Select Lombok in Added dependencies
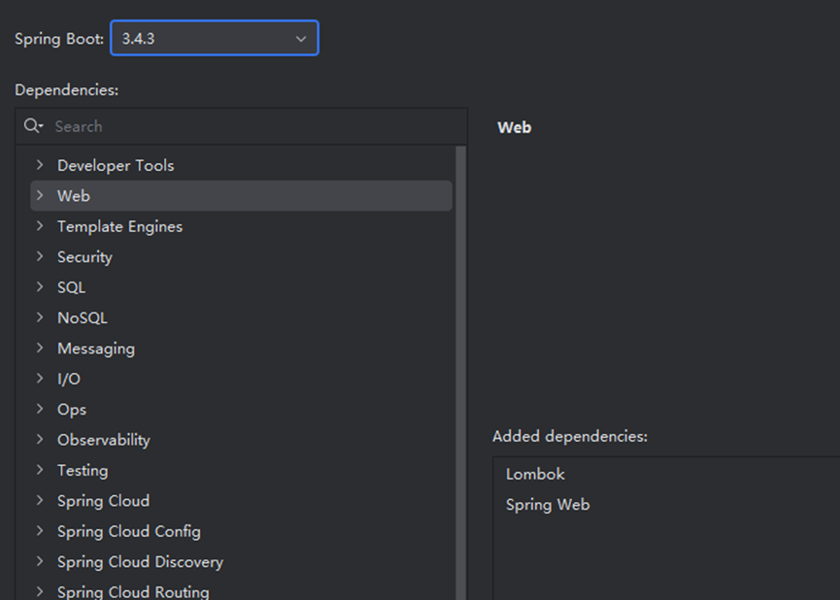 click(666, 474)
